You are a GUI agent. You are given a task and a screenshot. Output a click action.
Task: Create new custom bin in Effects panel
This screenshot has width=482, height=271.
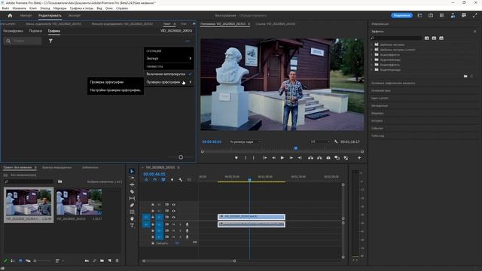(x=465, y=76)
